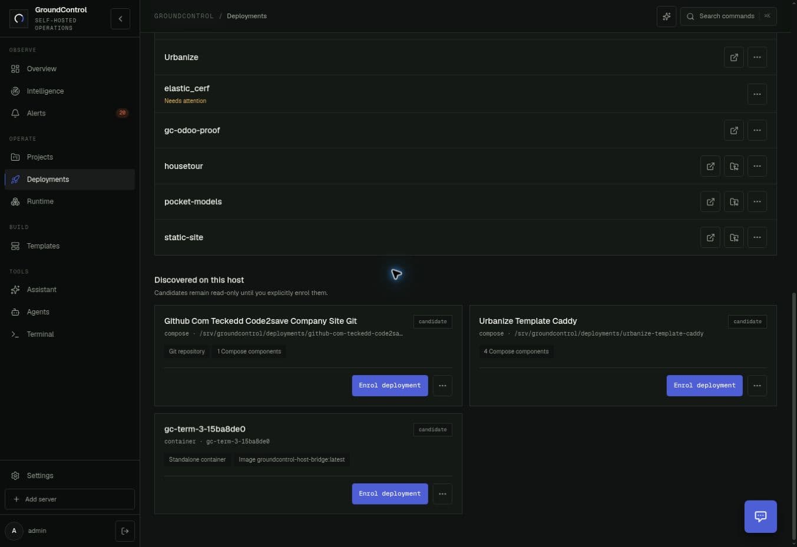Open external link for gc-odoo-proof
The image size is (797, 547).
(734, 131)
